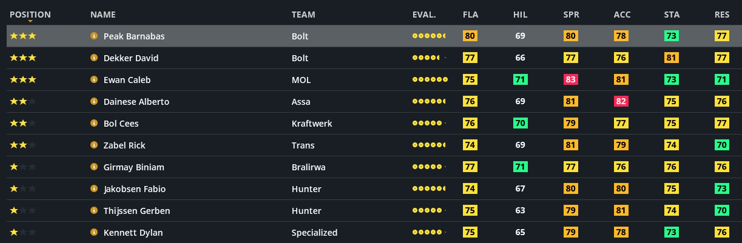Screen dimensions: 742x243
Task: Open info icon next to Dekker David
Action: tap(94, 58)
